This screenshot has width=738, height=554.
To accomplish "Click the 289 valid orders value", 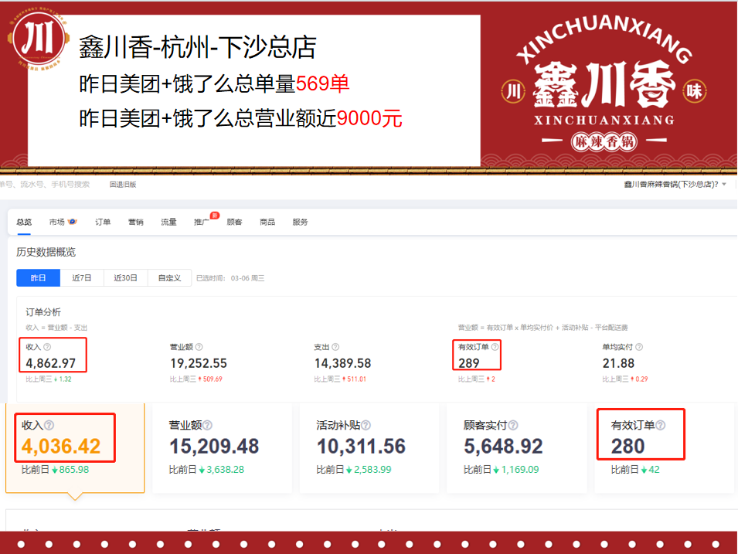I will click(x=469, y=363).
